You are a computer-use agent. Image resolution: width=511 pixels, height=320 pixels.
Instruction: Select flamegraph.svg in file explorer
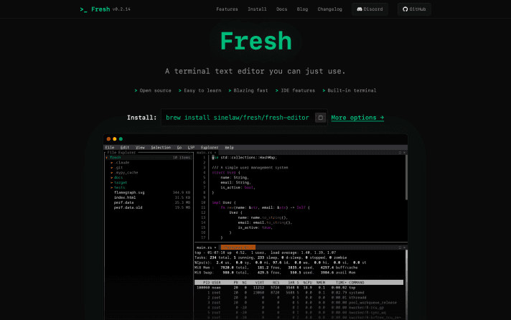coord(129,192)
